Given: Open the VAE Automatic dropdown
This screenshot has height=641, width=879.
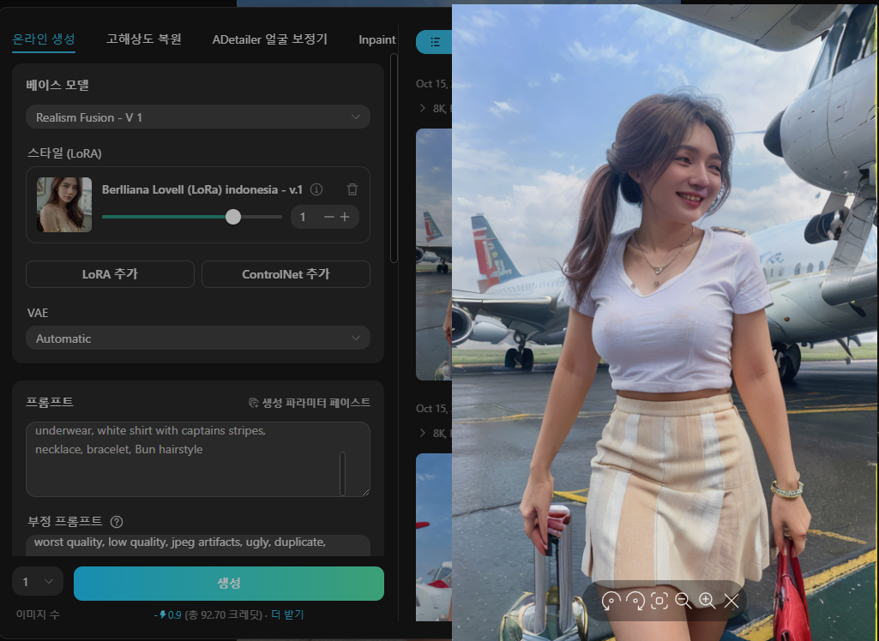Looking at the screenshot, I should 197,338.
